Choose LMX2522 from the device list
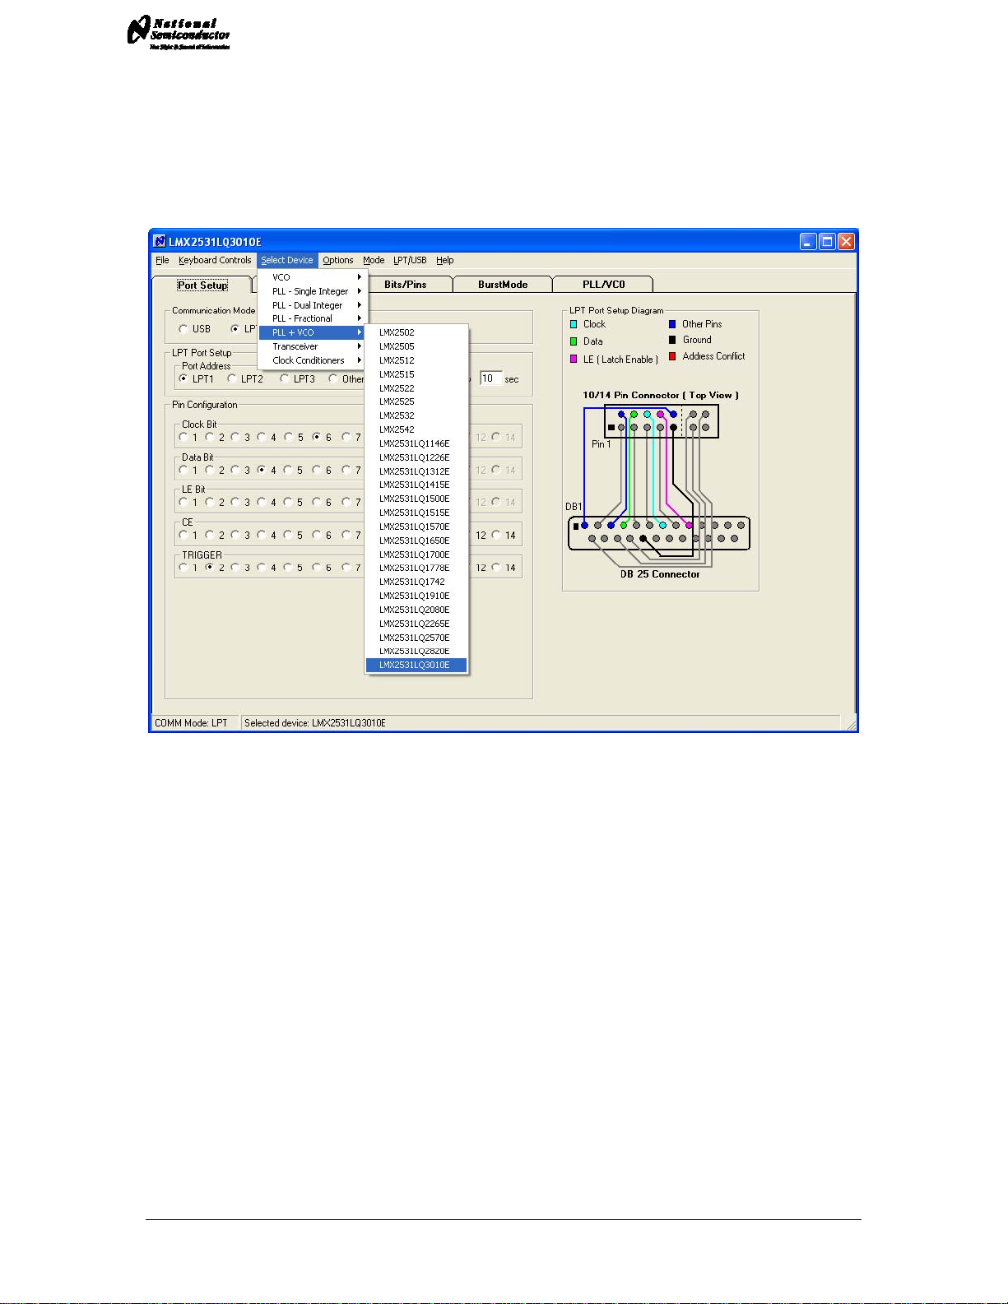The width and height of the screenshot is (1008, 1304). coord(416,388)
